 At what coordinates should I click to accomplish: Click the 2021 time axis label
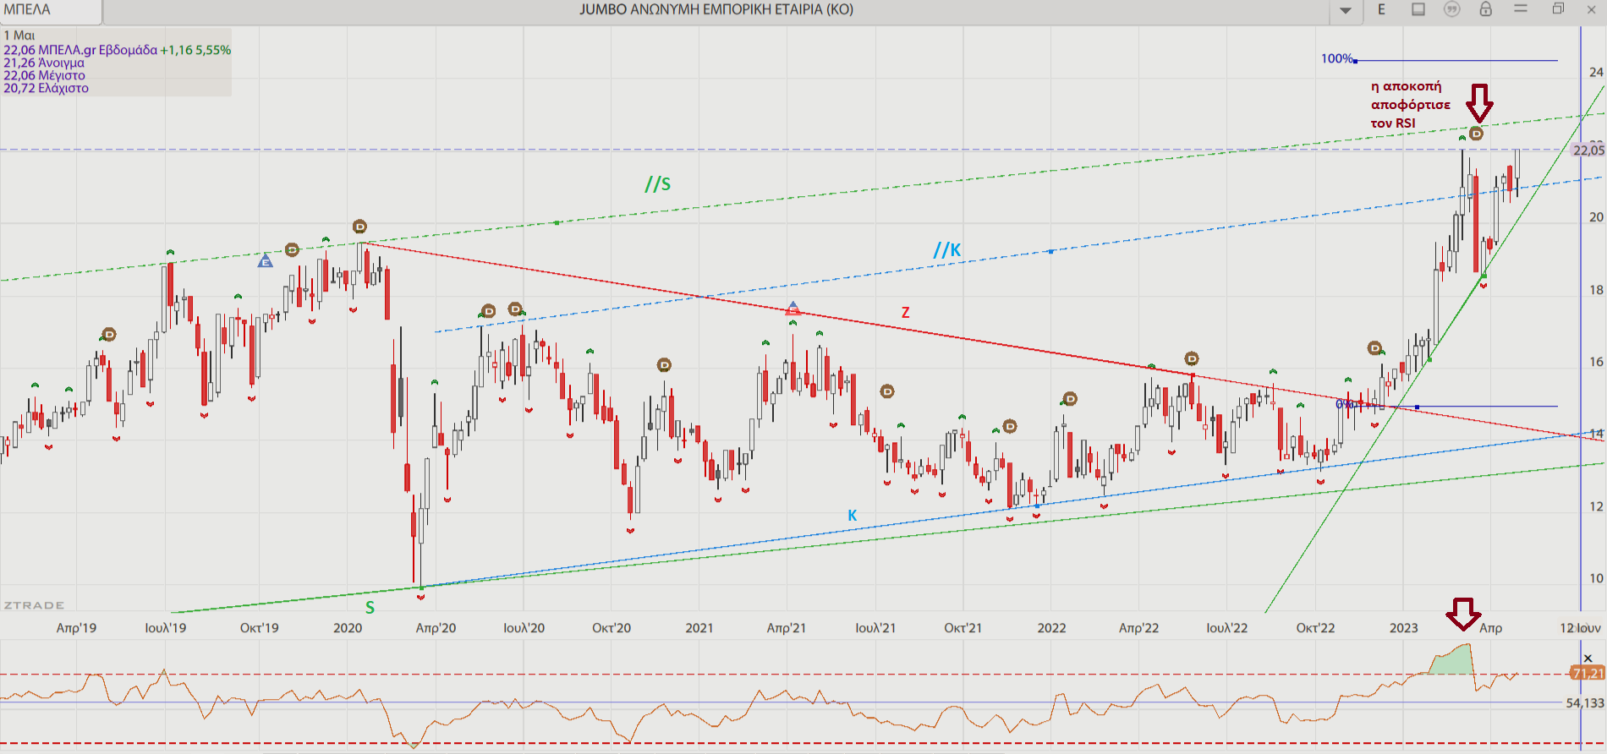pos(699,628)
